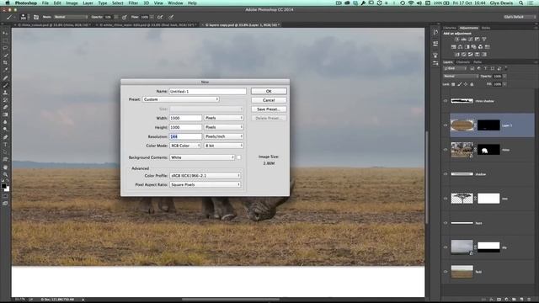Open macOS Spotlight search

[521, 3]
